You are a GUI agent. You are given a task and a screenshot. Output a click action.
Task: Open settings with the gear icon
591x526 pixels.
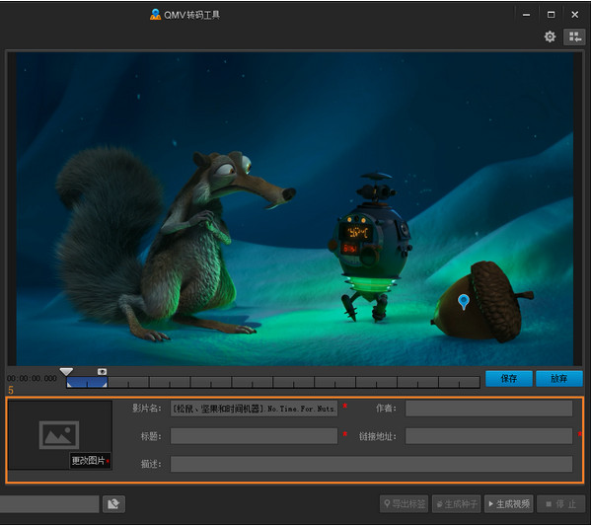[x=550, y=37]
